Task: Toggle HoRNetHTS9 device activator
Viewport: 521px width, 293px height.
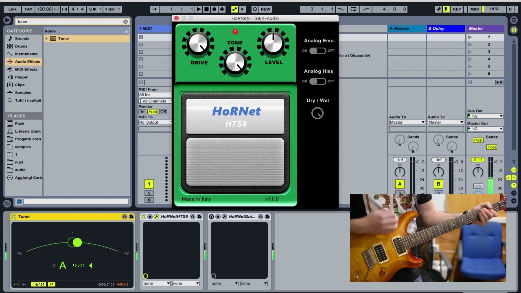Action: (143, 216)
